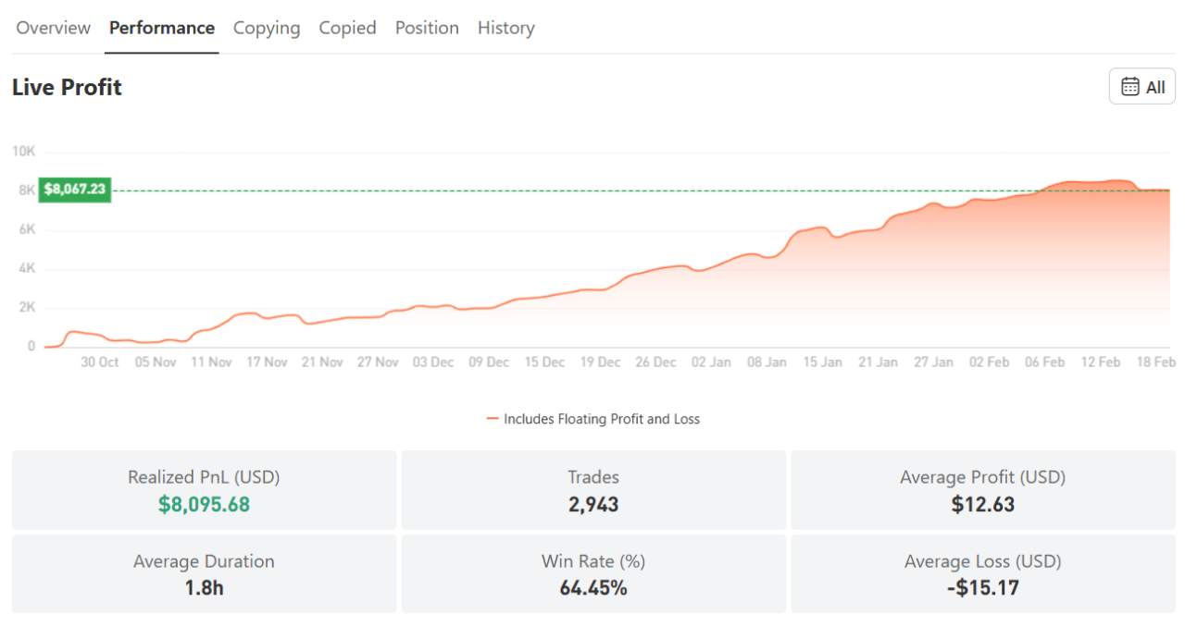
Task: Click the Average Profit card
Action: pyautogui.click(x=984, y=490)
